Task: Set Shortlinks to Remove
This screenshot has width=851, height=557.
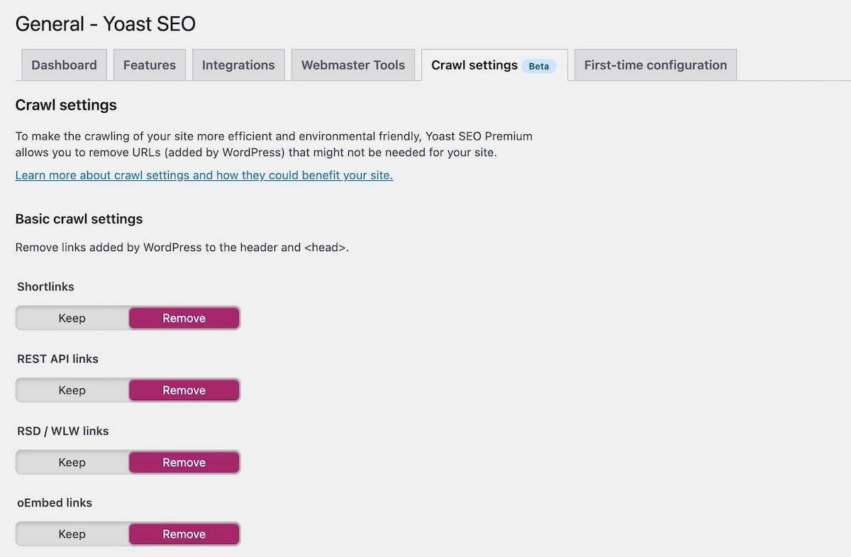Action: pos(184,318)
